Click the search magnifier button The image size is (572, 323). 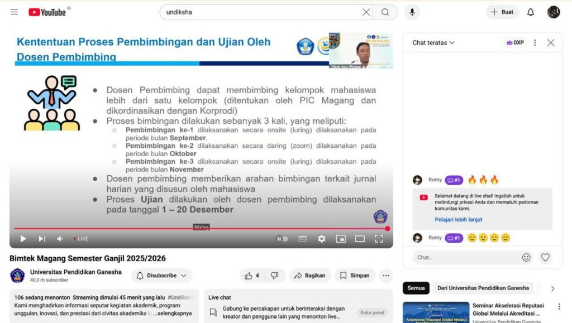click(x=385, y=12)
